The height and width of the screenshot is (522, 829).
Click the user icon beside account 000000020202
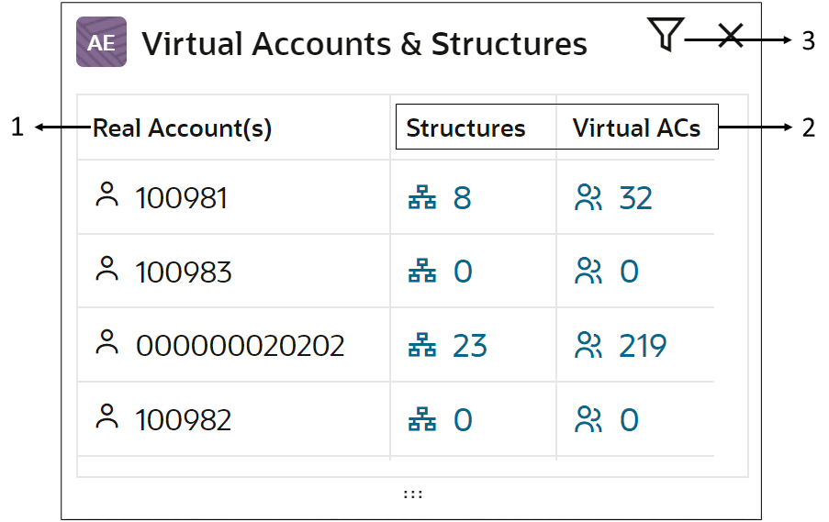coord(106,342)
